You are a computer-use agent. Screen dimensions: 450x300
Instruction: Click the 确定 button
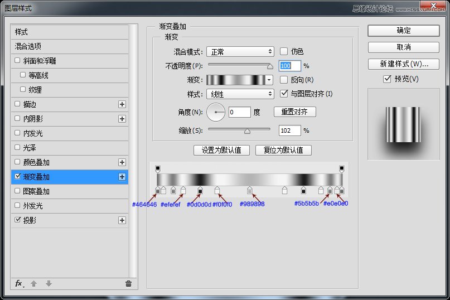pos(404,31)
